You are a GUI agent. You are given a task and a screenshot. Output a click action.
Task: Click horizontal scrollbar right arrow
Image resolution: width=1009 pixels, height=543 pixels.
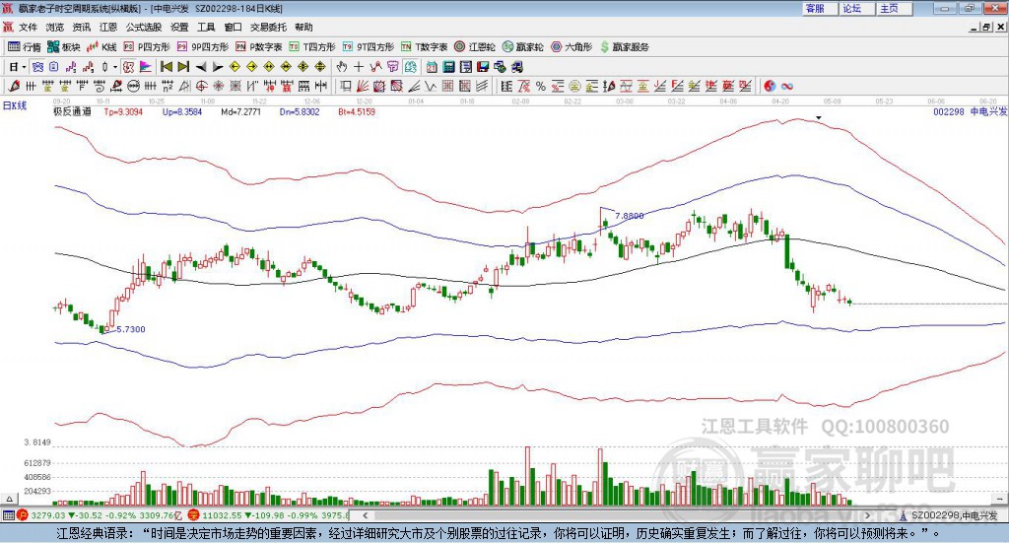[867, 515]
